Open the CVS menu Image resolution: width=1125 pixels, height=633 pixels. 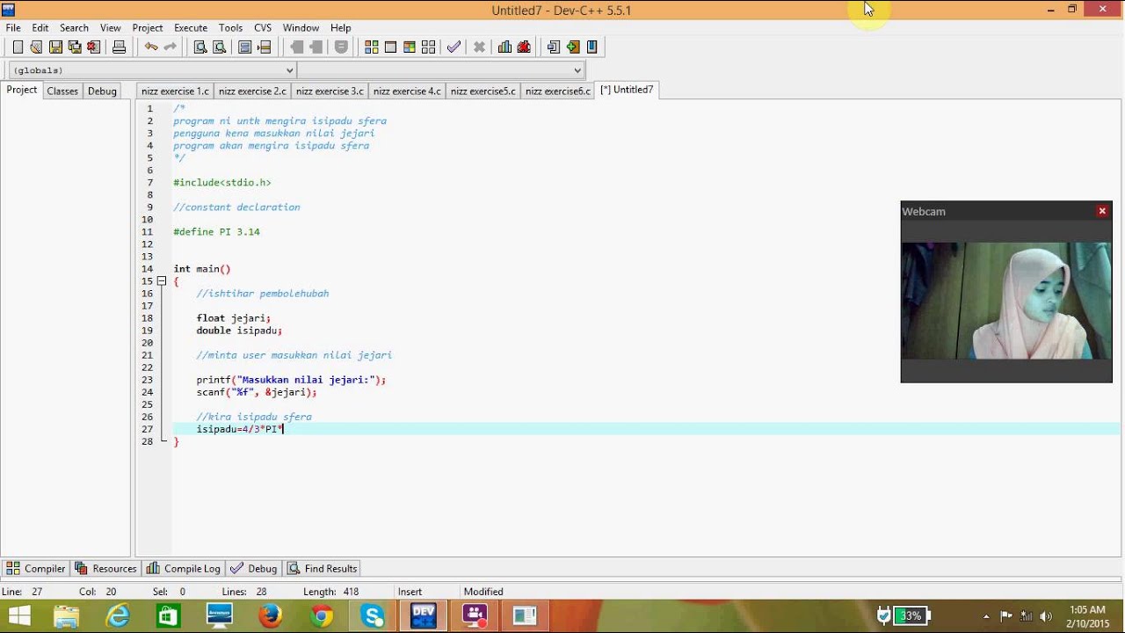coord(263,28)
